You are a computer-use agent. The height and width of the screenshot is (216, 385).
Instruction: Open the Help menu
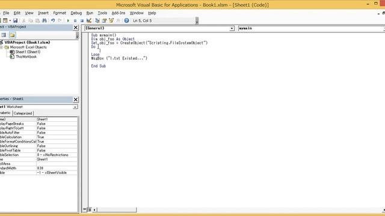[152, 13]
